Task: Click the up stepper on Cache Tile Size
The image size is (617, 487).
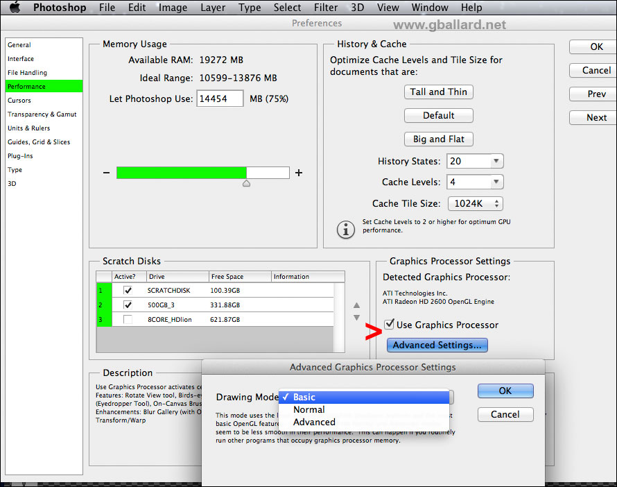Action: 496,200
